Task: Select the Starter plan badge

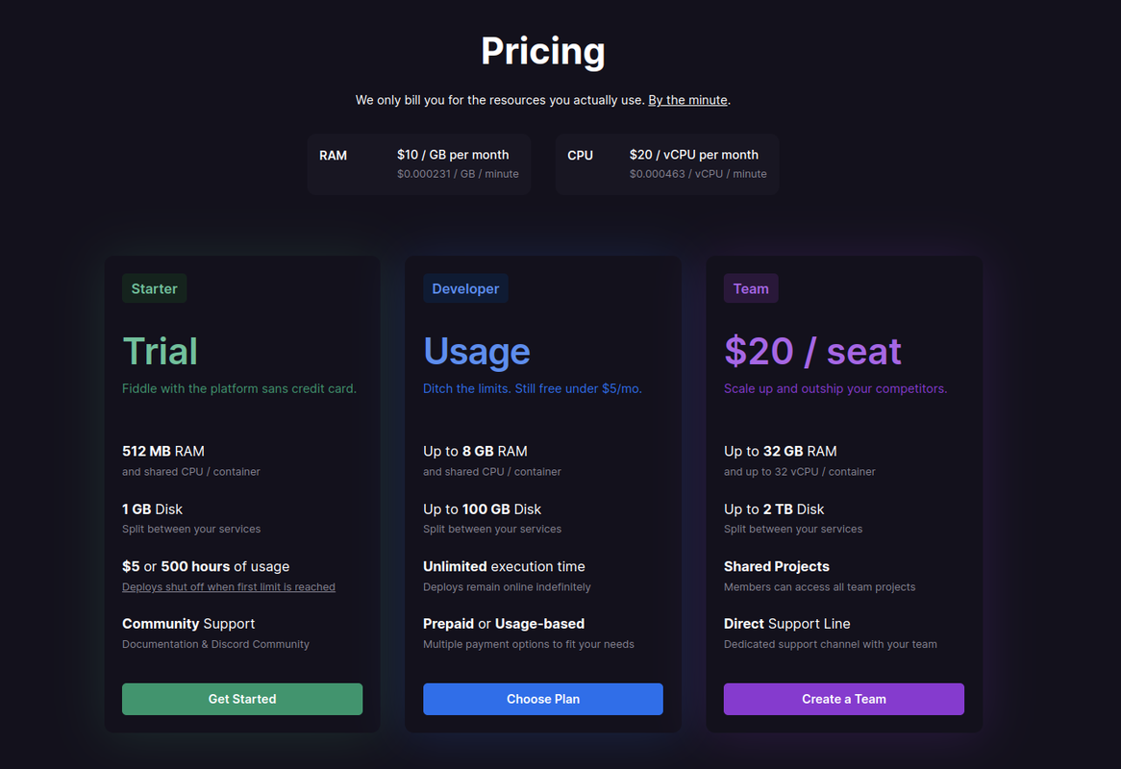Action: [x=154, y=288]
